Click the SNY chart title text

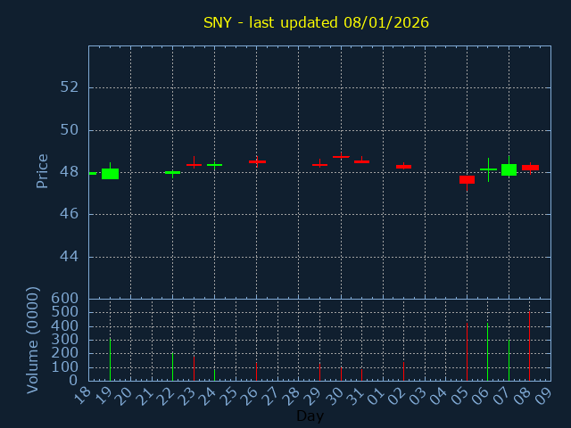(316, 22)
